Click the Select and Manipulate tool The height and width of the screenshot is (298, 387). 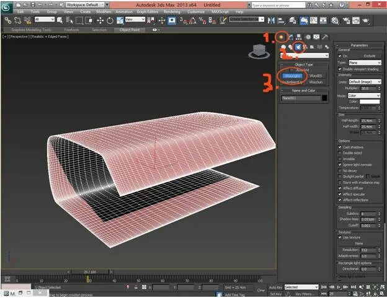[162, 20]
